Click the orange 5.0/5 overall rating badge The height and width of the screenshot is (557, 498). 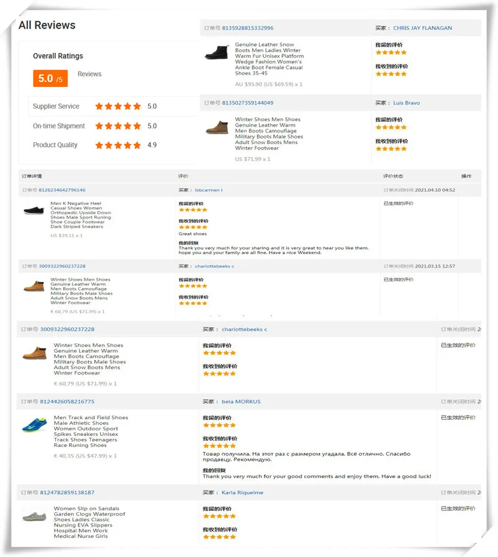tap(50, 78)
